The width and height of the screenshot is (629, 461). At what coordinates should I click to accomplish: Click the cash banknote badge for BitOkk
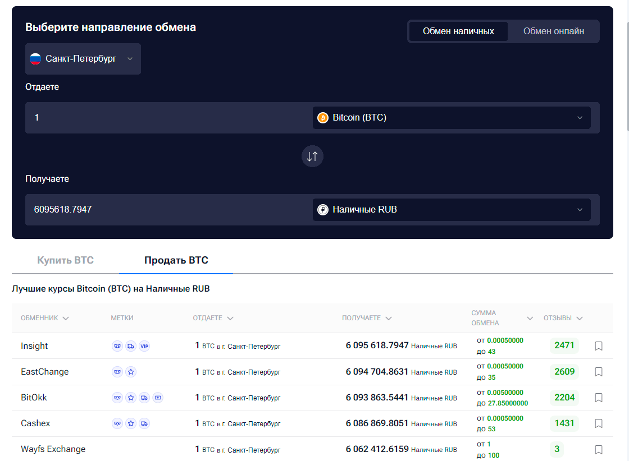pos(158,398)
